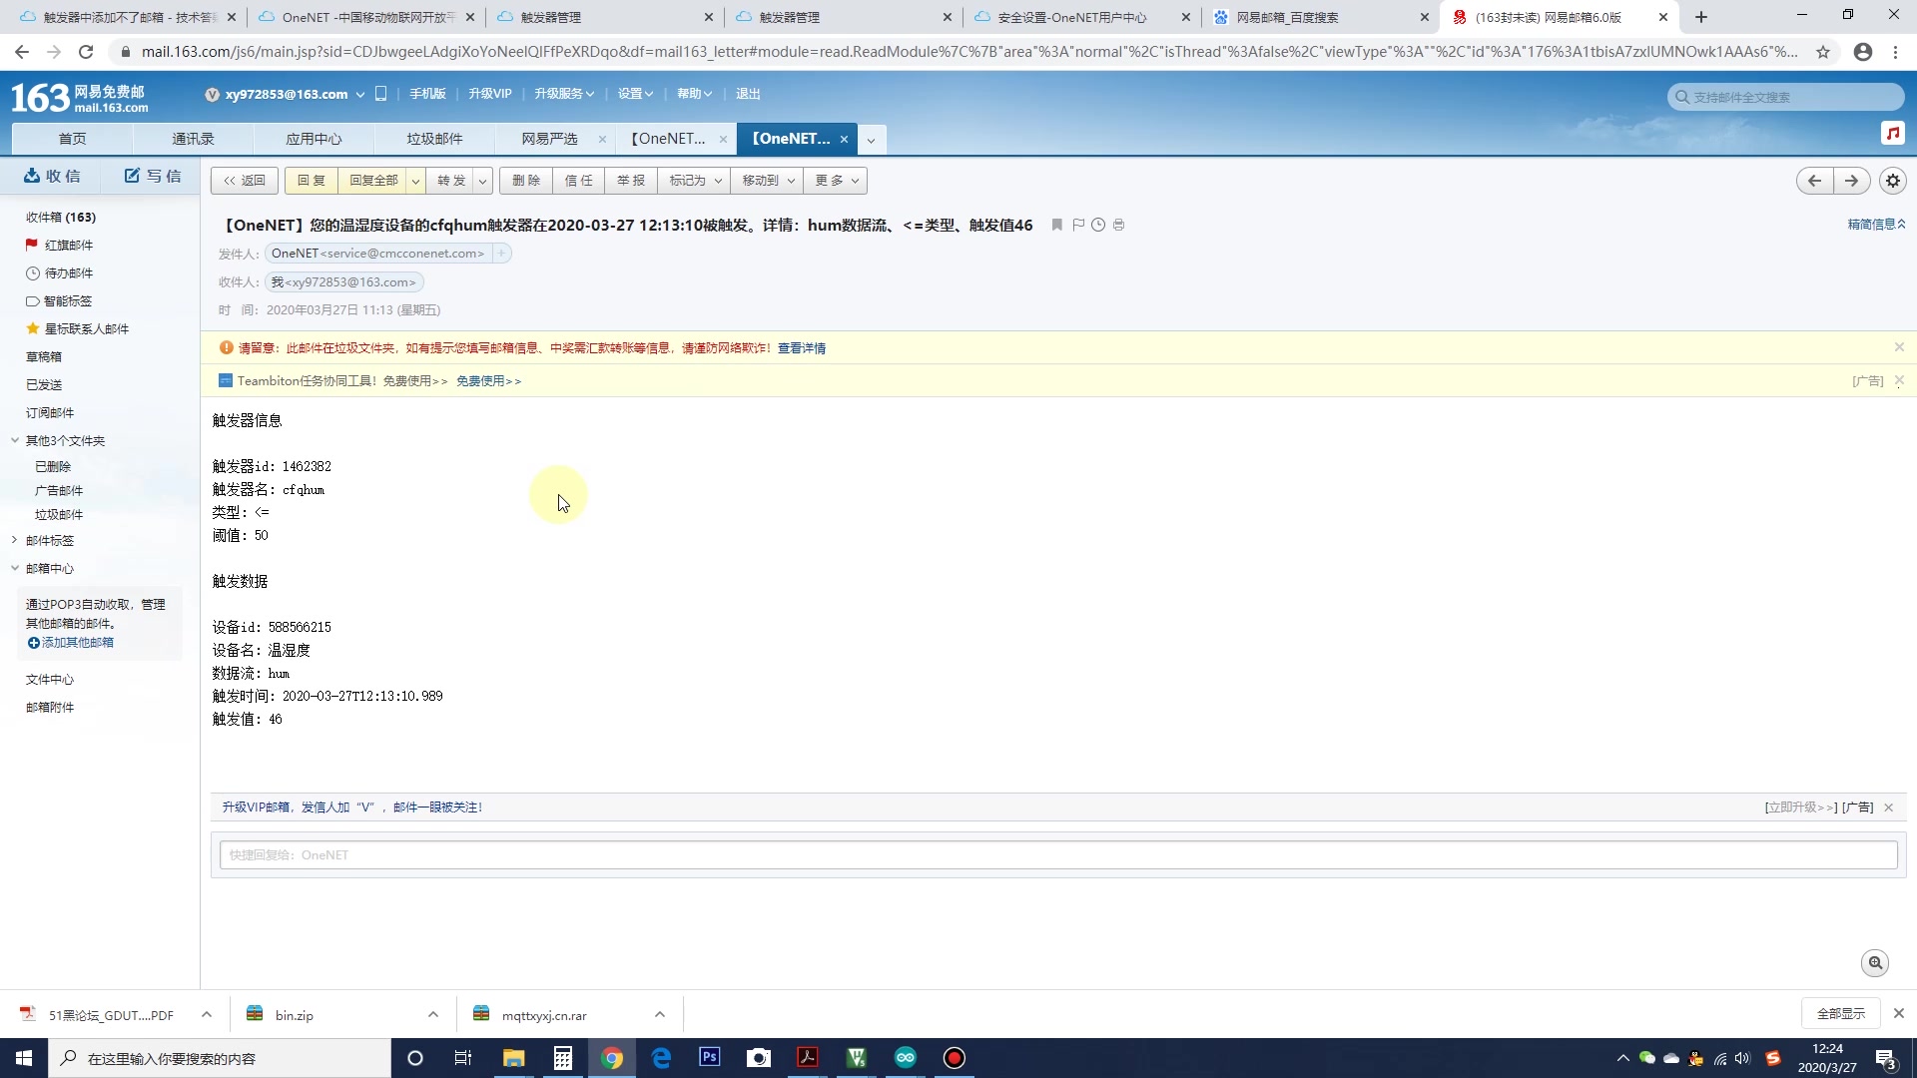Toggle the red flag on this email
This screenshot has height=1078, width=1917.
coord(1078,225)
